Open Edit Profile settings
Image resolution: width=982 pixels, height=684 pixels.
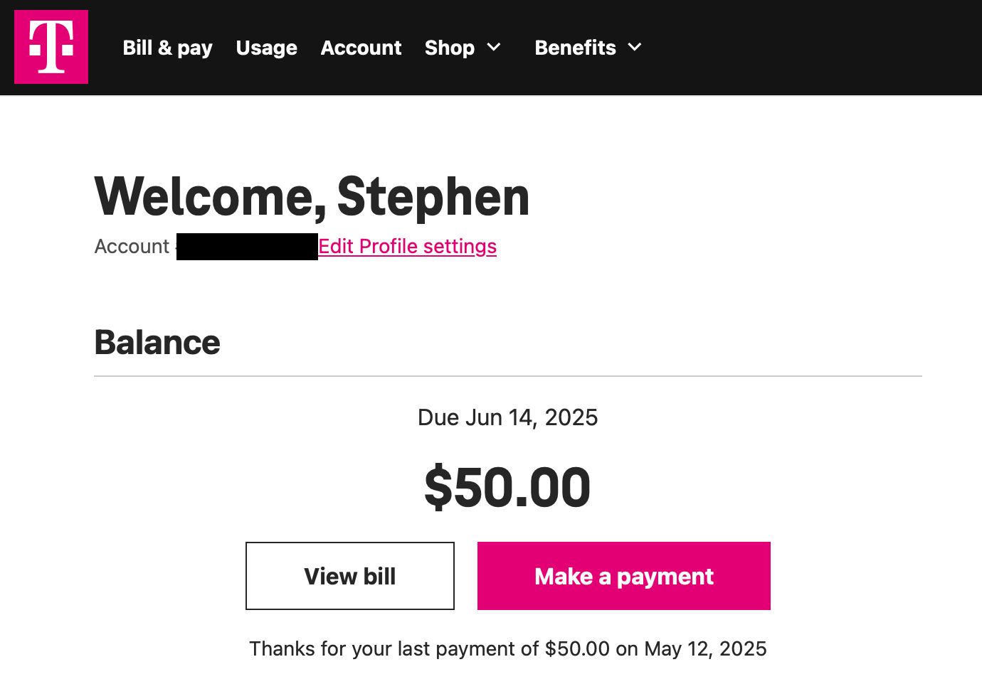point(408,246)
